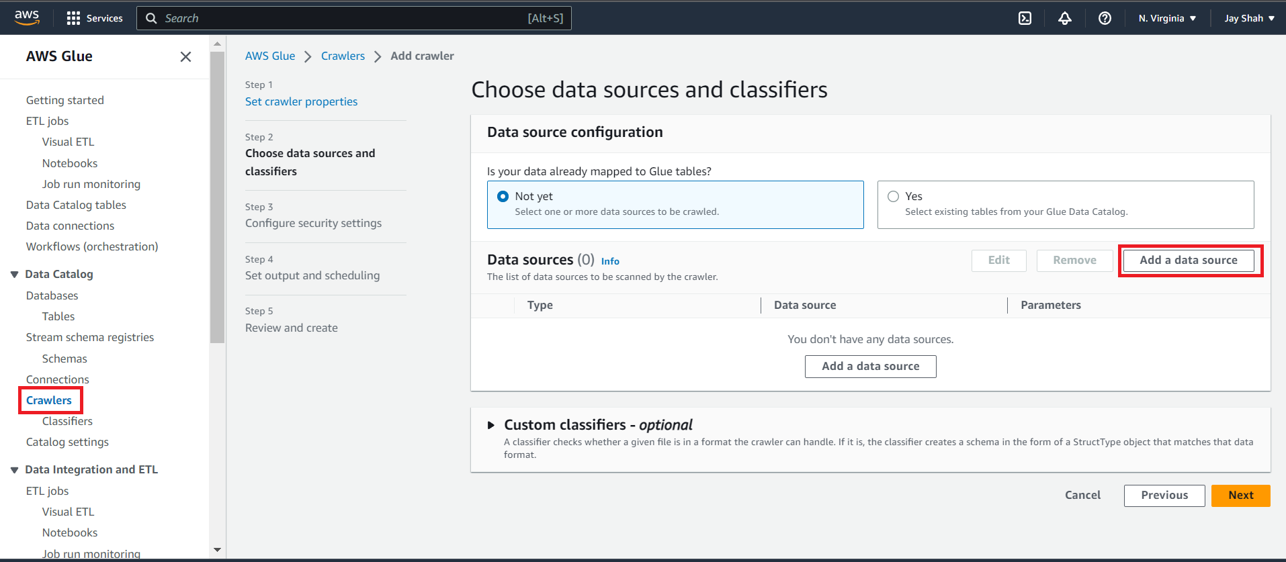Select the Yes radio option
The width and height of the screenshot is (1286, 562).
point(893,197)
